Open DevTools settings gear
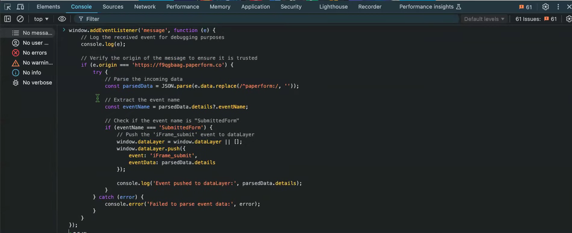 pyautogui.click(x=545, y=7)
